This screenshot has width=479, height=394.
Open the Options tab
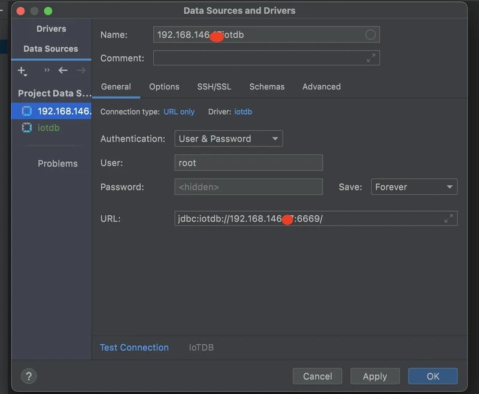(x=164, y=87)
